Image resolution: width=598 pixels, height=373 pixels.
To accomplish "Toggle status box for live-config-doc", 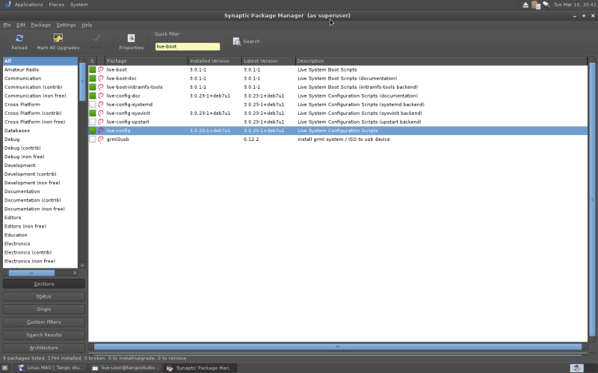I will 92,96.
